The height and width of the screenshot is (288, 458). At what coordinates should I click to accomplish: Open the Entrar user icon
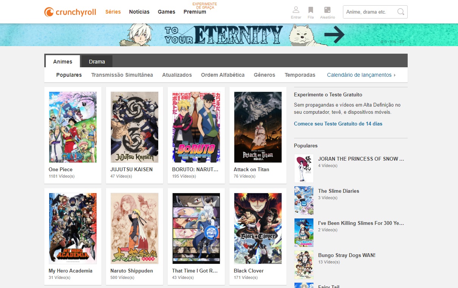pyautogui.click(x=296, y=10)
